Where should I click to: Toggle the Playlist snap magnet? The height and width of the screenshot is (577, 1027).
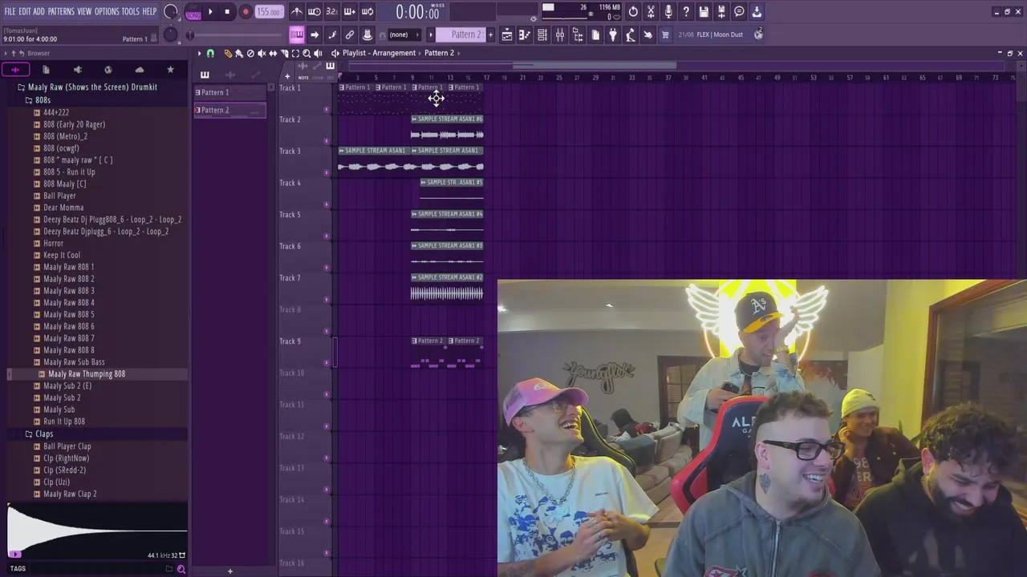click(210, 53)
